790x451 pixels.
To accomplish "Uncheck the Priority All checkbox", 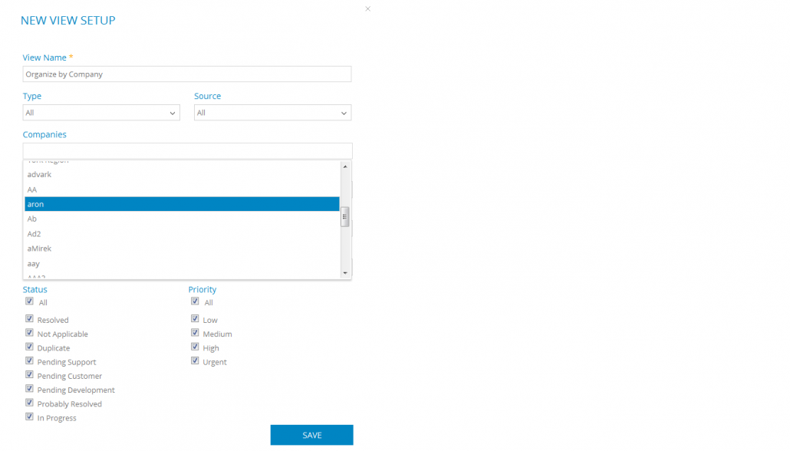I will (195, 301).
